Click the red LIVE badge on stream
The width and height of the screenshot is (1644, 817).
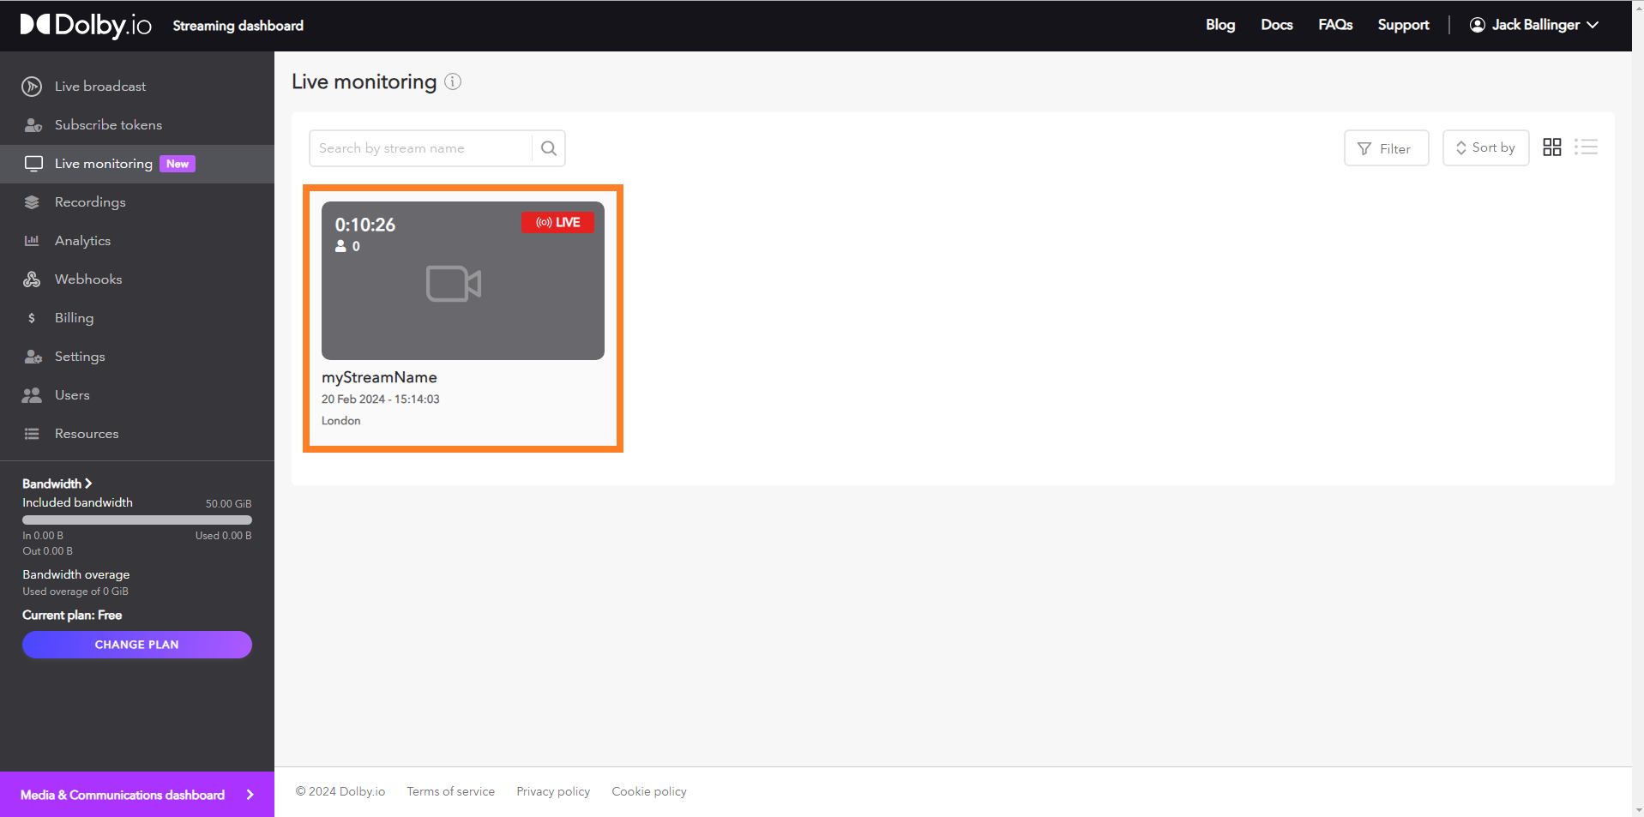557,222
